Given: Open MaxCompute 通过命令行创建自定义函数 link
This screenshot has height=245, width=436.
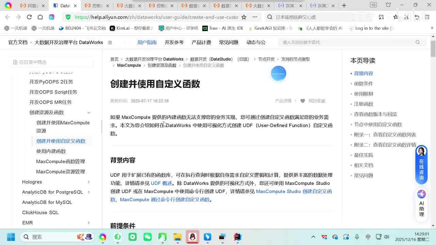Looking at the screenshot, I should click(165, 199).
